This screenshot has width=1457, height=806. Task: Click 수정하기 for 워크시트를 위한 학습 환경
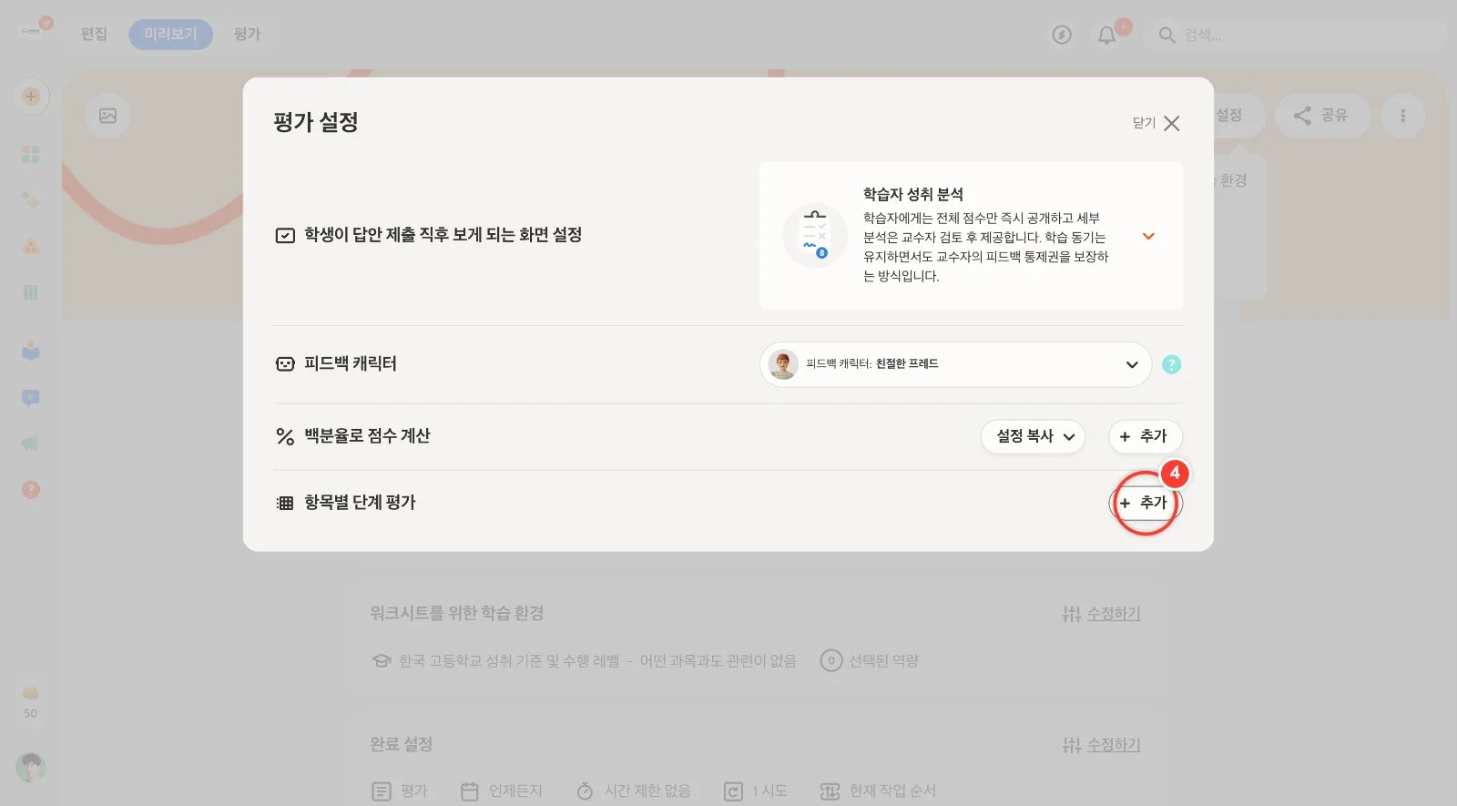pos(1102,614)
